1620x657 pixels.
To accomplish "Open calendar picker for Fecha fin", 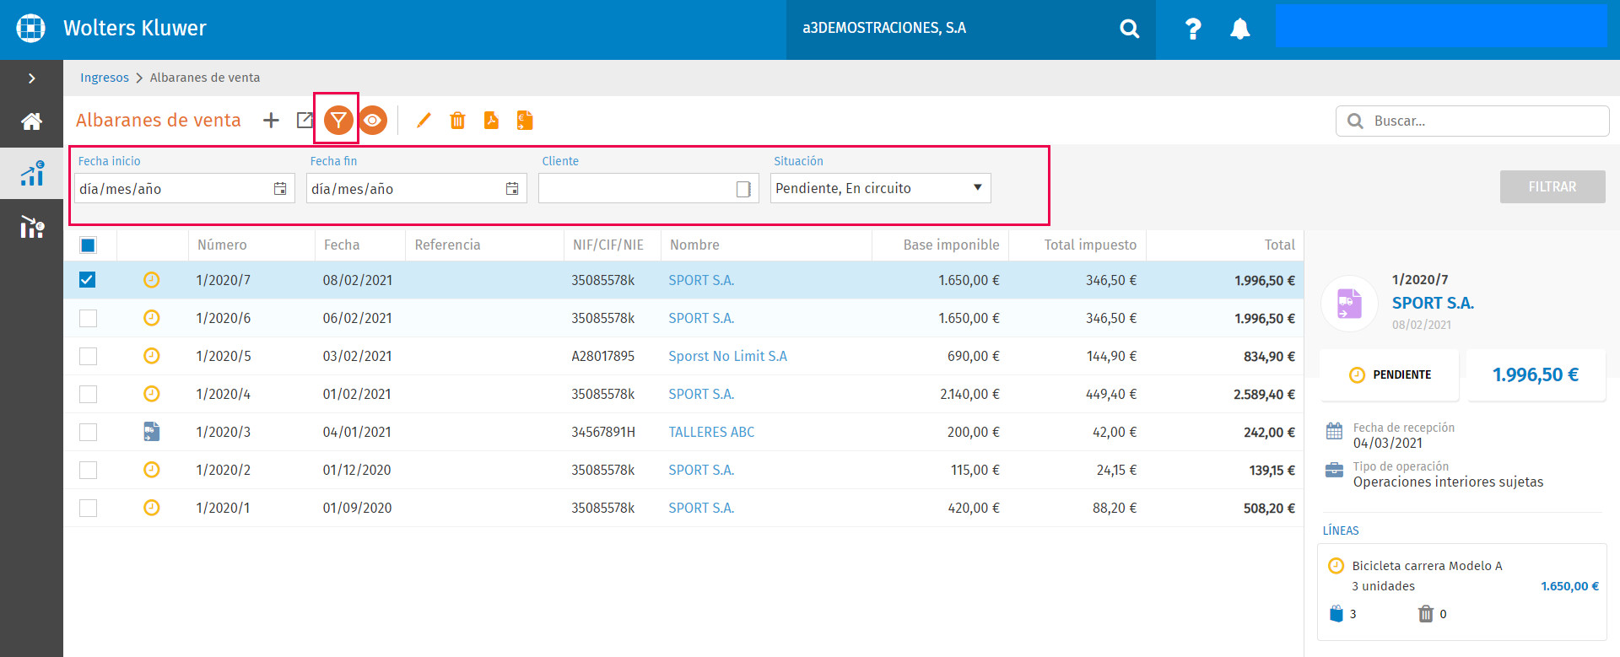I will click(x=512, y=189).
